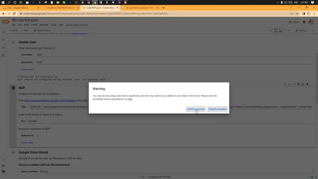Move RDP cell down with arrow icon
The image size is (318, 179).
(x=289, y=84)
